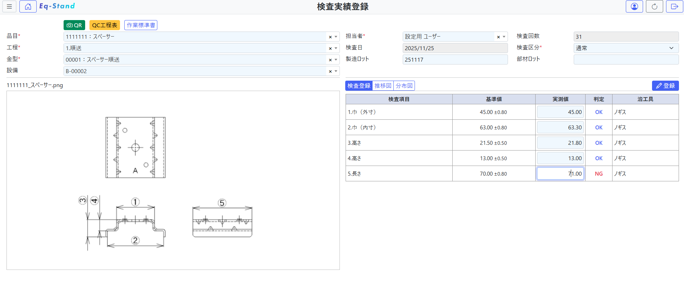Image resolution: width=684 pixels, height=281 pixels.
Task: Click the spacer drawing image
Action: pyautogui.click(x=173, y=180)
